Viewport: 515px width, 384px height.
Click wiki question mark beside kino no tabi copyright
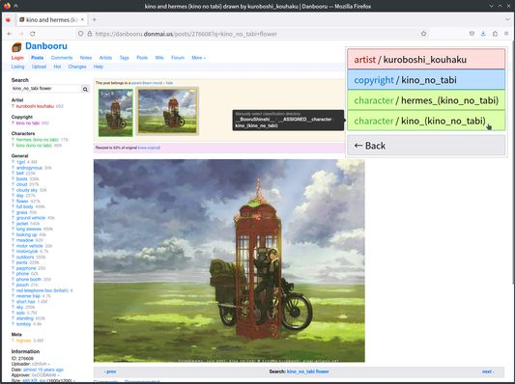(13, 123)
